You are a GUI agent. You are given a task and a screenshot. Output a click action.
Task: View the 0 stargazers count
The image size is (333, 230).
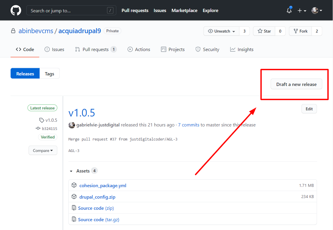click(280, 31)
